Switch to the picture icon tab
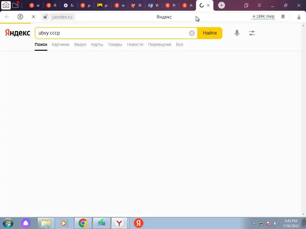 pos(103,5)
